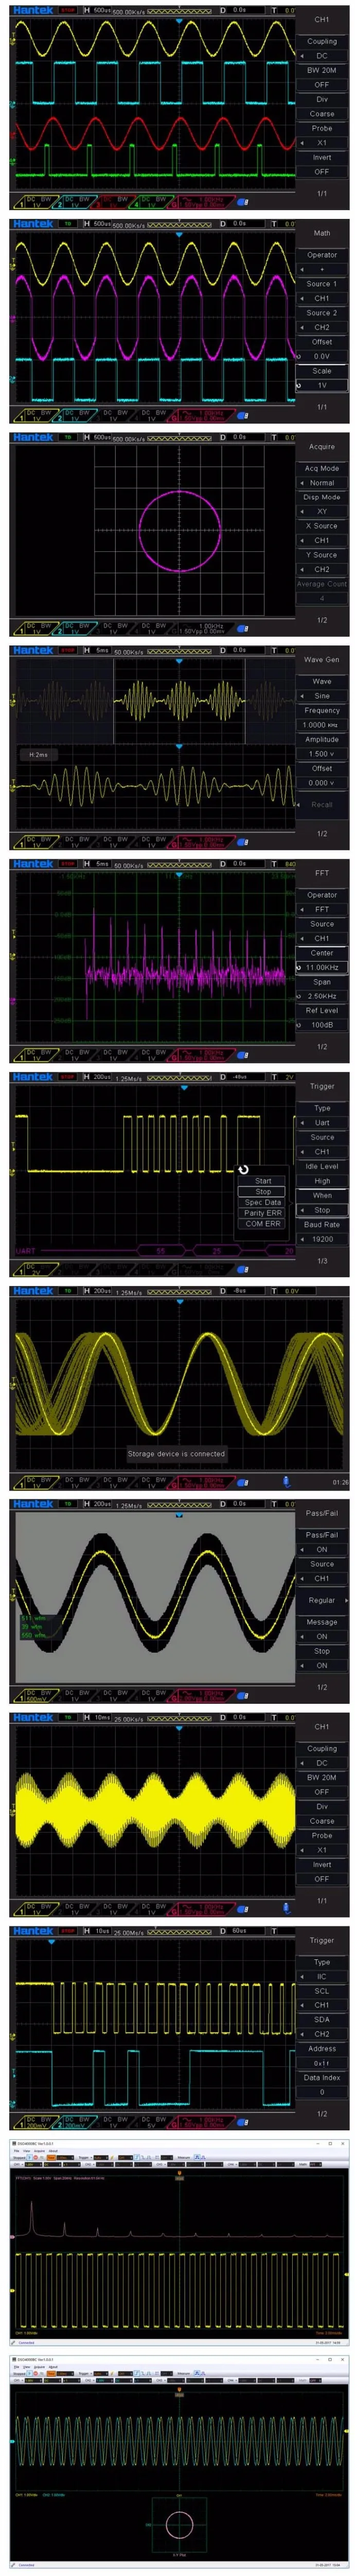Click Recall in the Wave Gen menu
The width and height of the screenshot is (355, 2576).
[322, 804]
